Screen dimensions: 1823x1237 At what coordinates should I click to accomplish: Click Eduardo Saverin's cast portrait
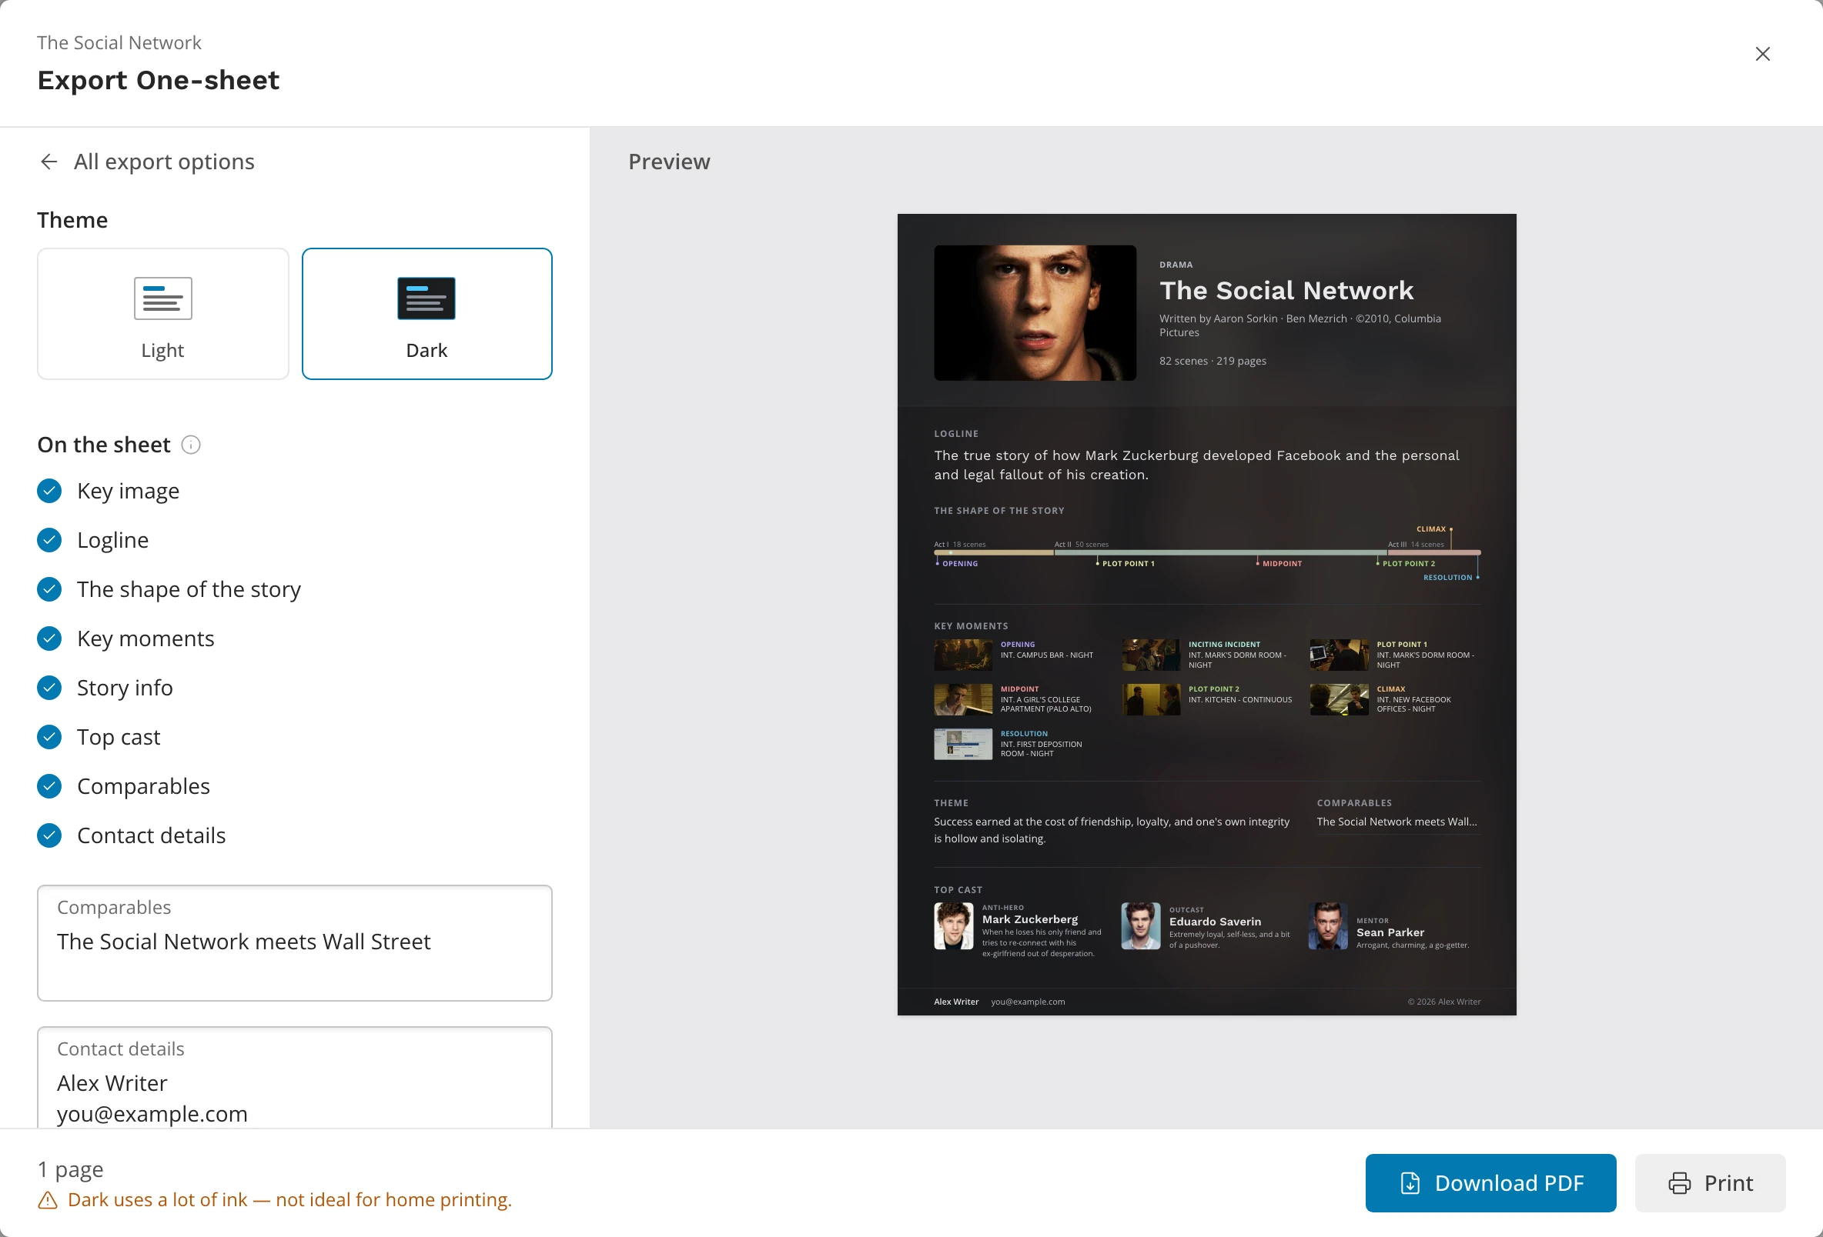(1141, 925)
